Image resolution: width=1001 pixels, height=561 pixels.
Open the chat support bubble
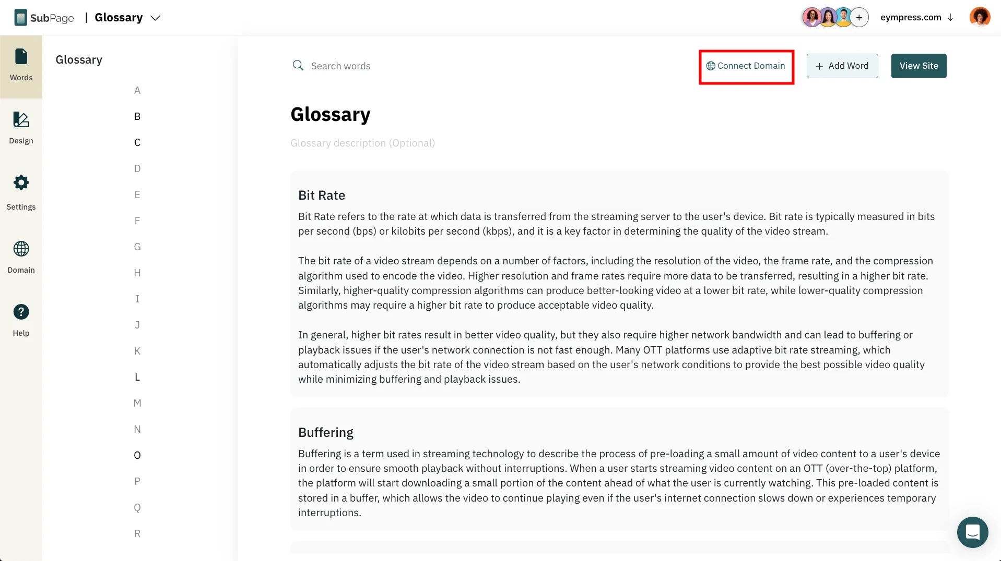(x=972, y=532)
